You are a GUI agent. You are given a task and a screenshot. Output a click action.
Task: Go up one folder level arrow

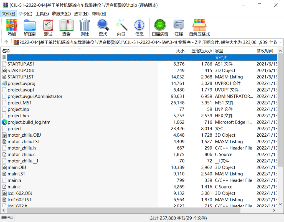pyautogui.click(x=6, y=42)
